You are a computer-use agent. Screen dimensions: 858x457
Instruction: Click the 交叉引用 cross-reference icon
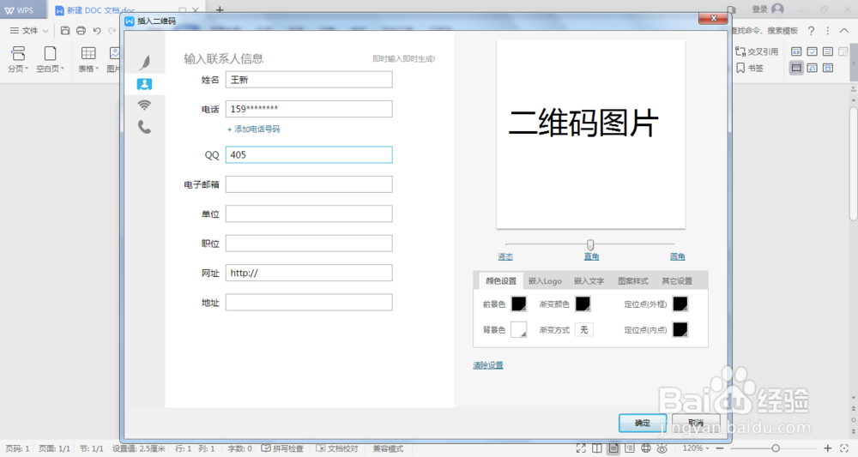coord(740,51)
